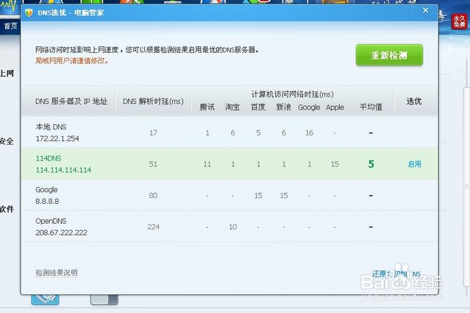Select the 16 Google latency for 本地 DNS
470x313 pixels.
pos(310,133)
